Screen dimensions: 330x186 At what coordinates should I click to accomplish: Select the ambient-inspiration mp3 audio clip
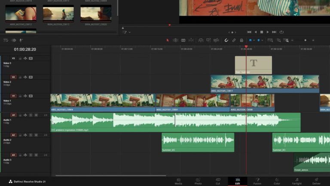coord(175,122)
